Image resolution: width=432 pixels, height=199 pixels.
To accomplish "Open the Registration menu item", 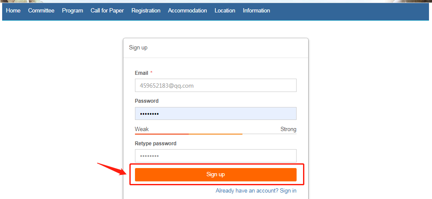I will [146, 10].
